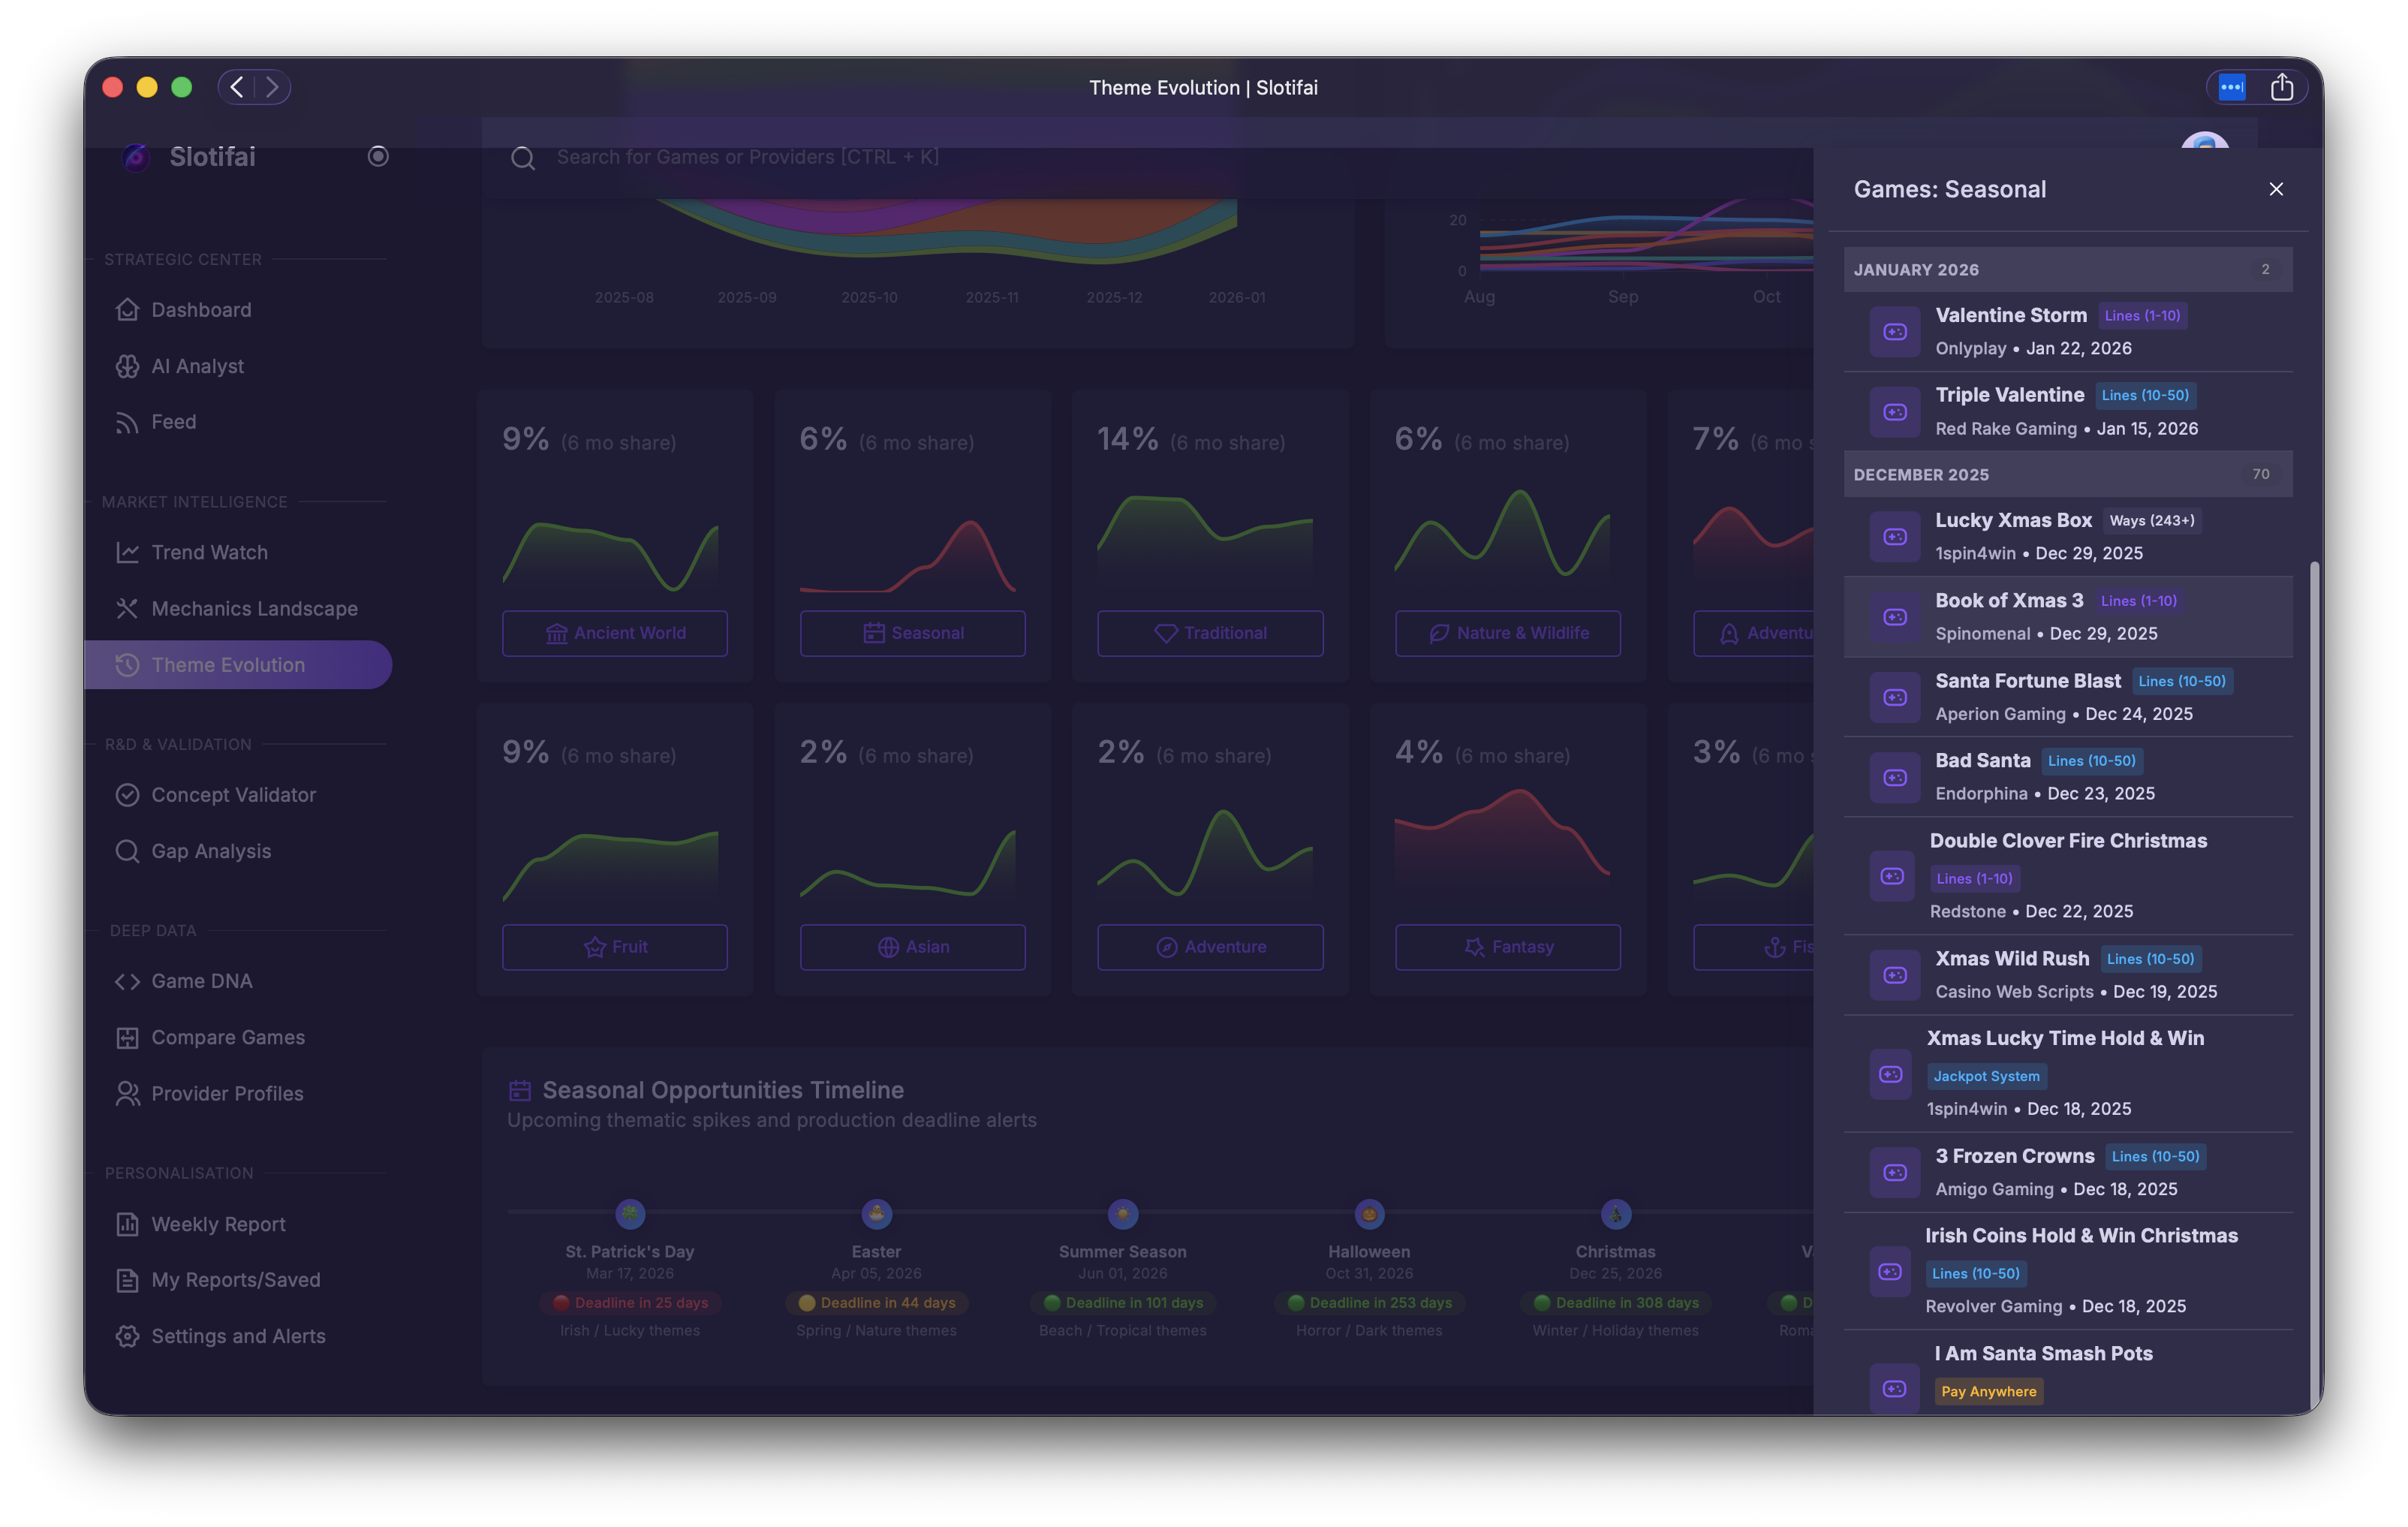Click the Settings and Alerts gear icon
This screenshot has height=1527, width=2408.
pos(127,1336)
